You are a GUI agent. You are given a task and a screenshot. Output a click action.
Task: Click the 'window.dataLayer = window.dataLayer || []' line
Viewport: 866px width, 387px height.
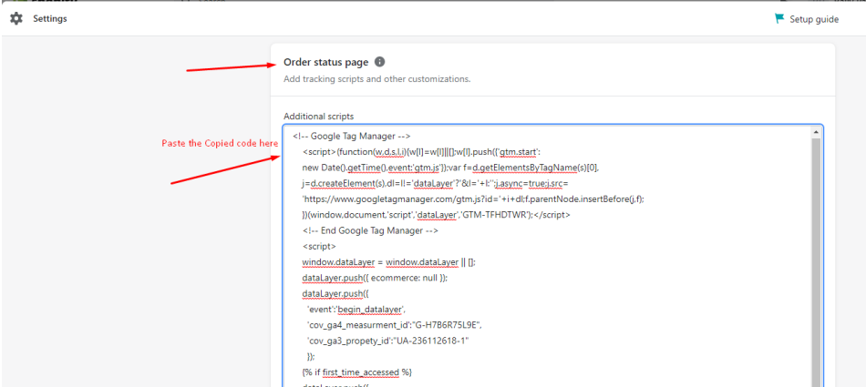(389, 263)
